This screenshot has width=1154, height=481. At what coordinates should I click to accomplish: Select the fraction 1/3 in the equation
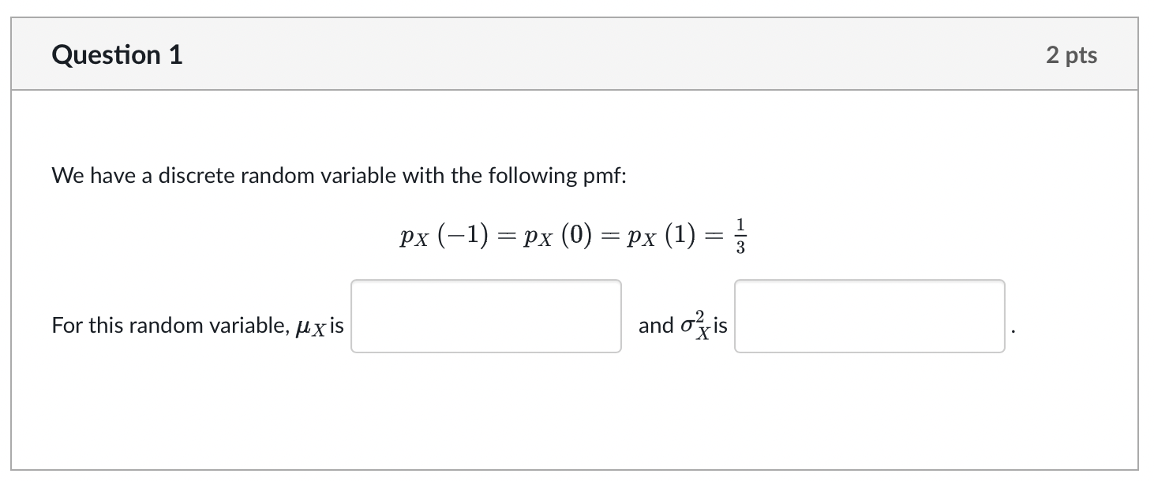pos(740,235)
